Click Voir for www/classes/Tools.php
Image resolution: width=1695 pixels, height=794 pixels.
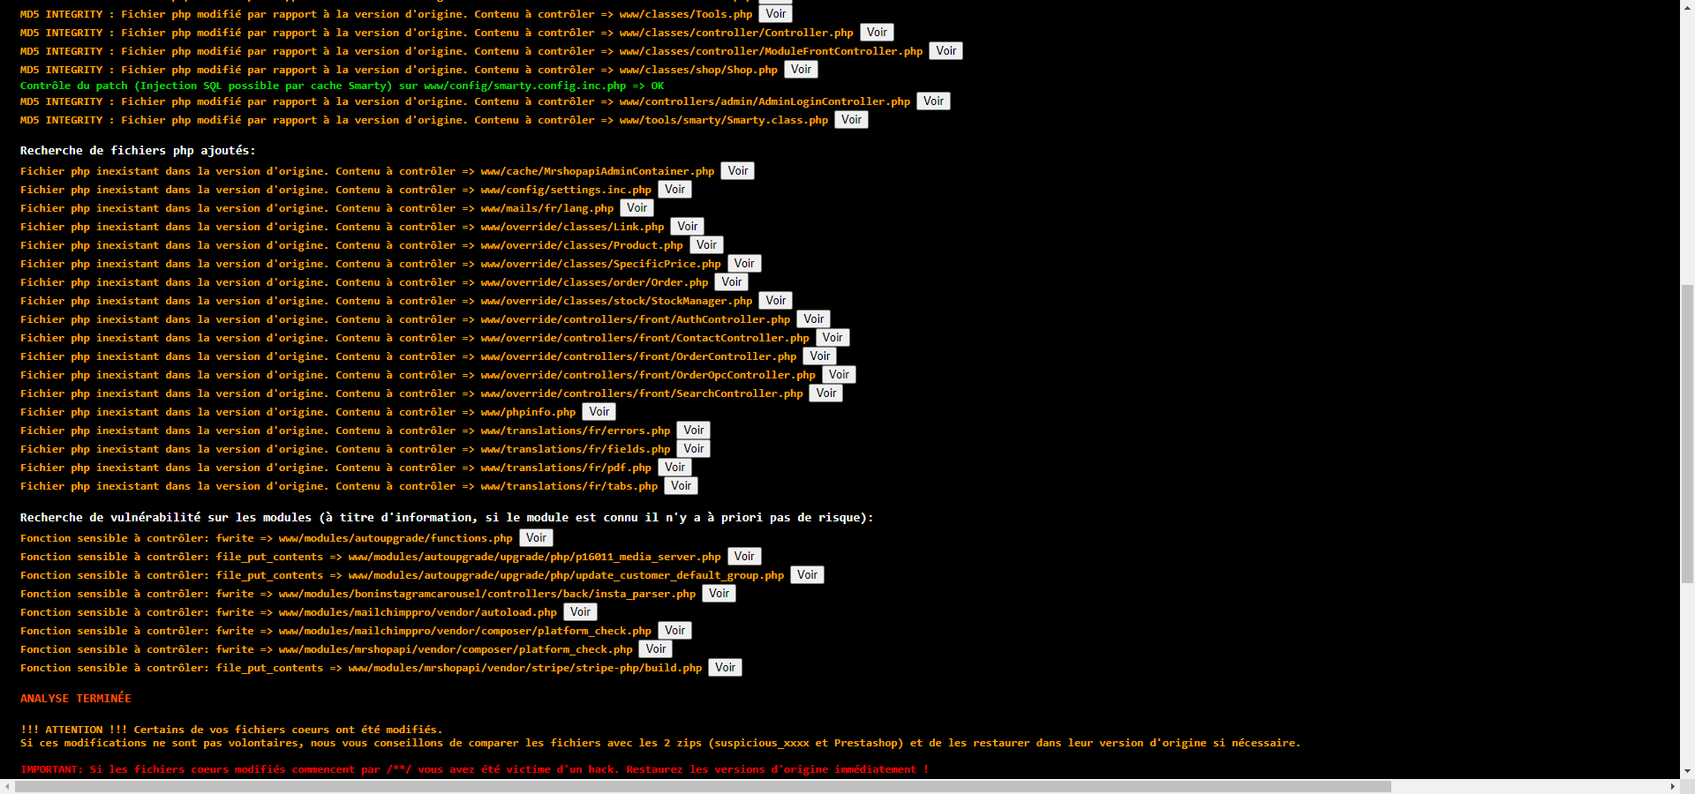coord(776,13)
